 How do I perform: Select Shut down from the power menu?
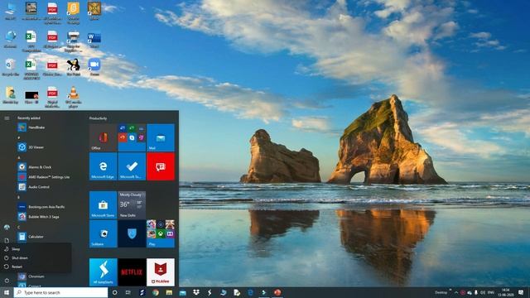36,257
